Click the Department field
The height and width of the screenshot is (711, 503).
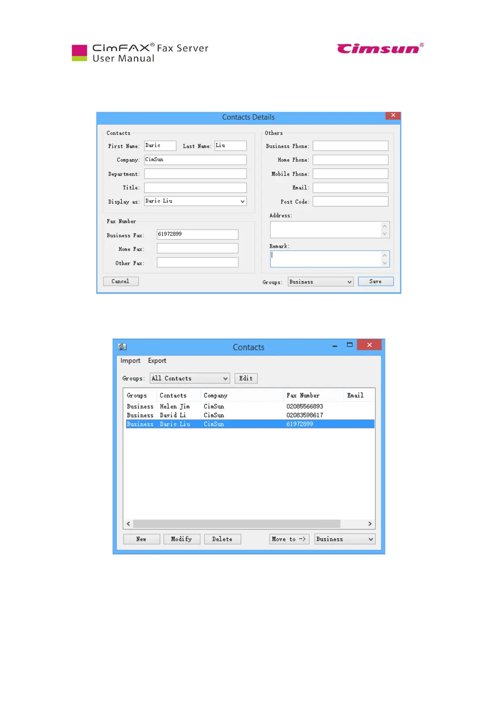pos(196,174)
